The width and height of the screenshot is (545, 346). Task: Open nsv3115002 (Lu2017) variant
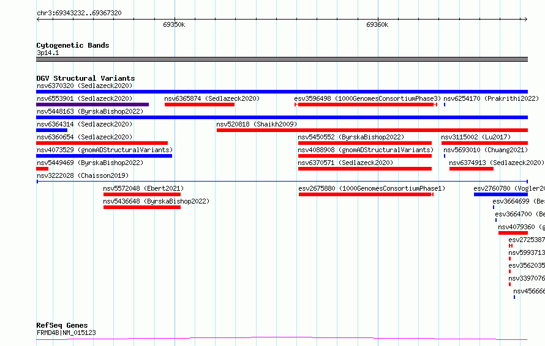coord(476,137)
